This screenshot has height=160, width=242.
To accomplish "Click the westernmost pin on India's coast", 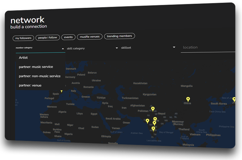I will (x=147, y=121).
